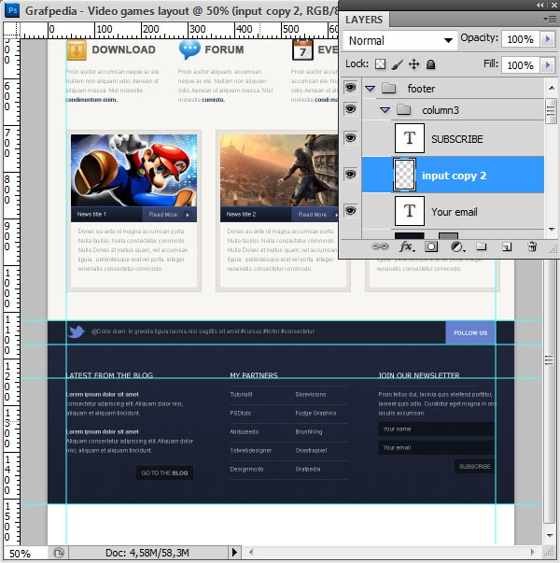
Task: Toggle the lock all padlock icon
Action: pos(431,64)
